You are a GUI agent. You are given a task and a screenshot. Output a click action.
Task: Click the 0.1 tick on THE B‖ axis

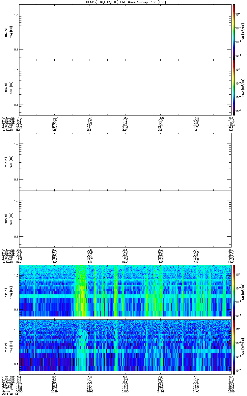click(x=16, y=364)
